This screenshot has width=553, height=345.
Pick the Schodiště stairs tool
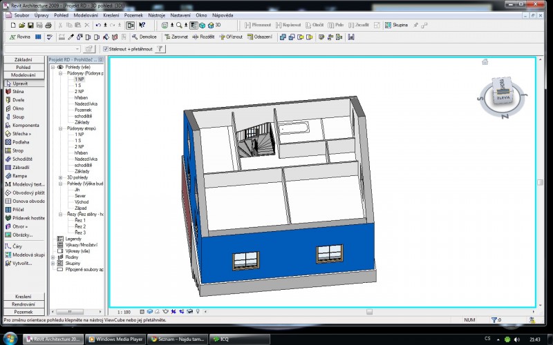(22, 159)
